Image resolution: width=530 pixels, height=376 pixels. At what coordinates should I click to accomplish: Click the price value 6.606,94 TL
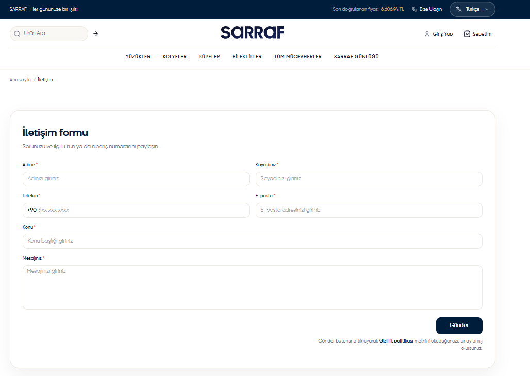pyautogui.click(x=392, y=9)
